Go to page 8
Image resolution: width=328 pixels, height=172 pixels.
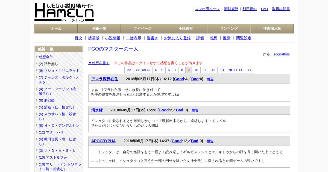[182, 70]
